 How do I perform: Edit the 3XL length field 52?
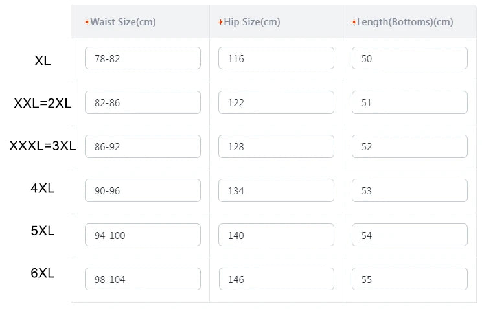pos(409,146)
